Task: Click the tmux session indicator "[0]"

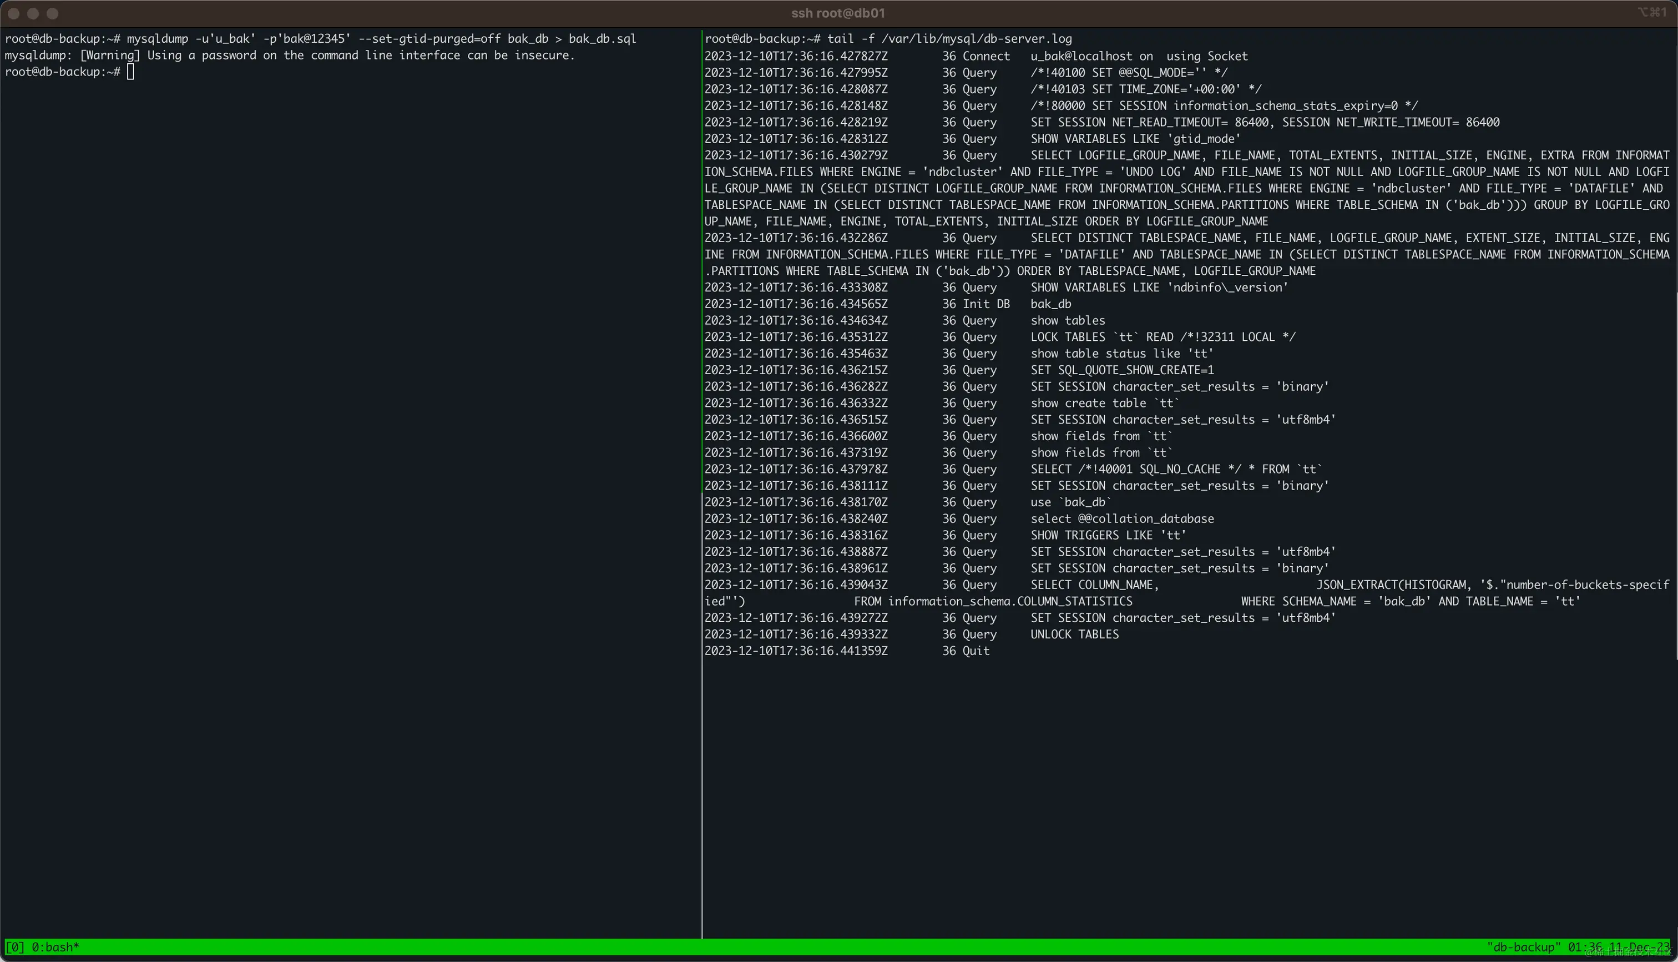Action: click(x=14, y=947)
